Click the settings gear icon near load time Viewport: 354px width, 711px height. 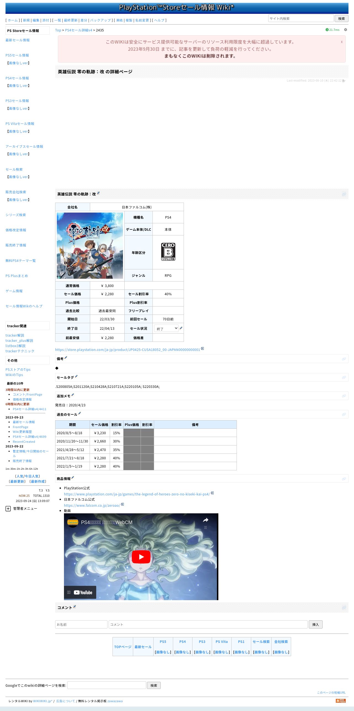(x=345, y=30)
